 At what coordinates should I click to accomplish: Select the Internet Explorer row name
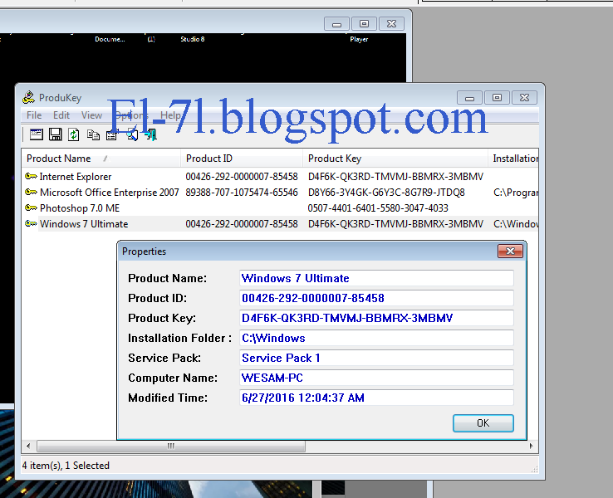click(x=76, y=177)
